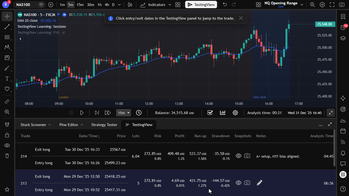Viewport: 349px width, 196px height.
Task: Open the Fibonacci tools group
Action: point(7,37)
